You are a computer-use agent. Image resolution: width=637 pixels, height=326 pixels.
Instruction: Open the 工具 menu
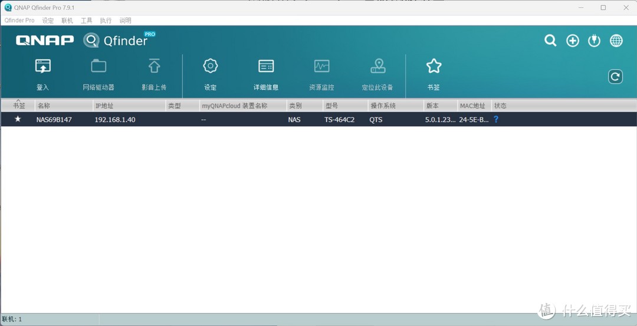87,20
